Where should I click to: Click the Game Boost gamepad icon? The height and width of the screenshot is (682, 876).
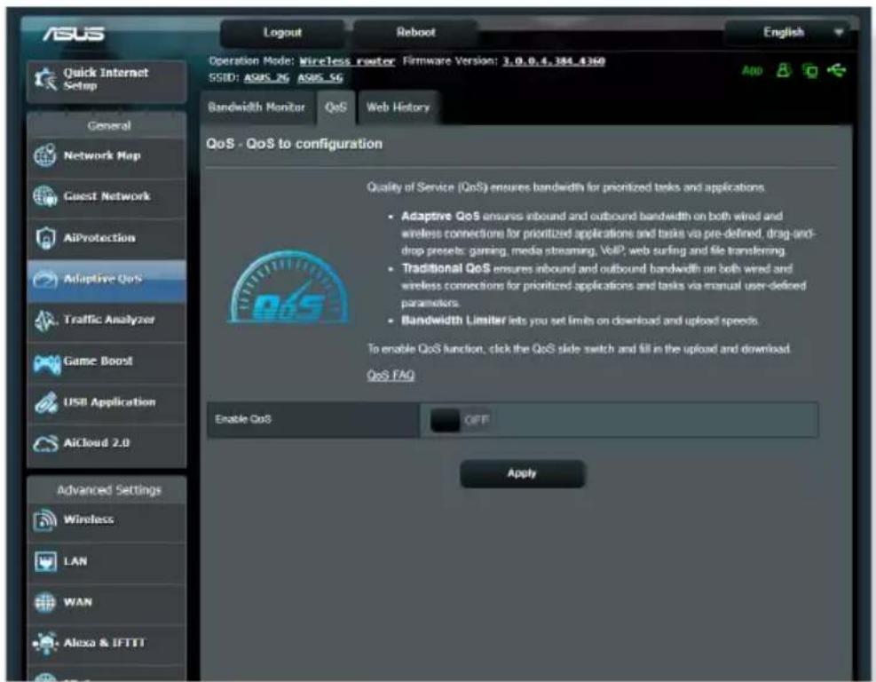[47, 364]
